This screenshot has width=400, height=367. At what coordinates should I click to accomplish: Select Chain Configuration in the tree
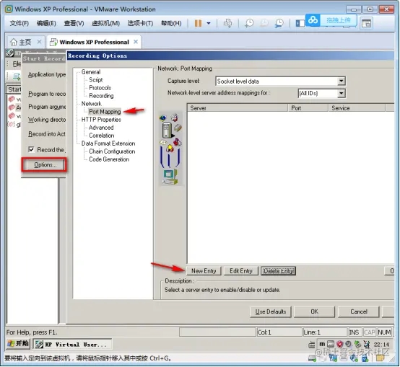coord(112,151)
